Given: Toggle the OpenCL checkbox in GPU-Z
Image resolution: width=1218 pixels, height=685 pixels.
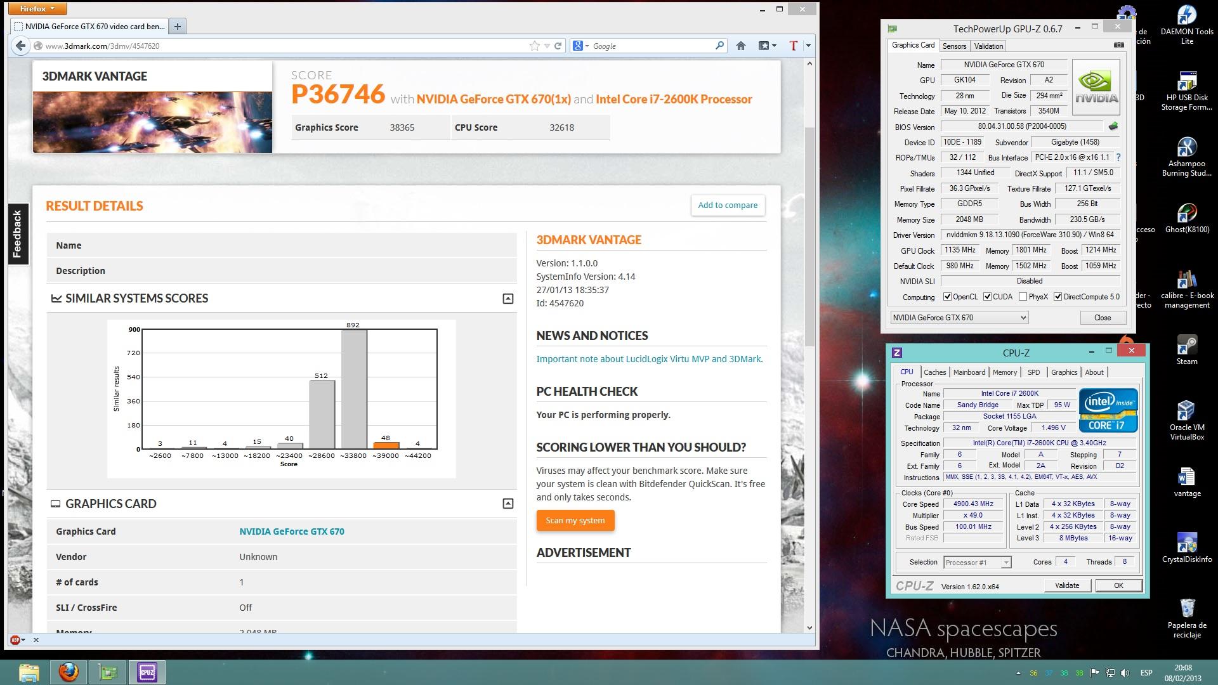Looking at the screenshot, I should coord(947,297).
